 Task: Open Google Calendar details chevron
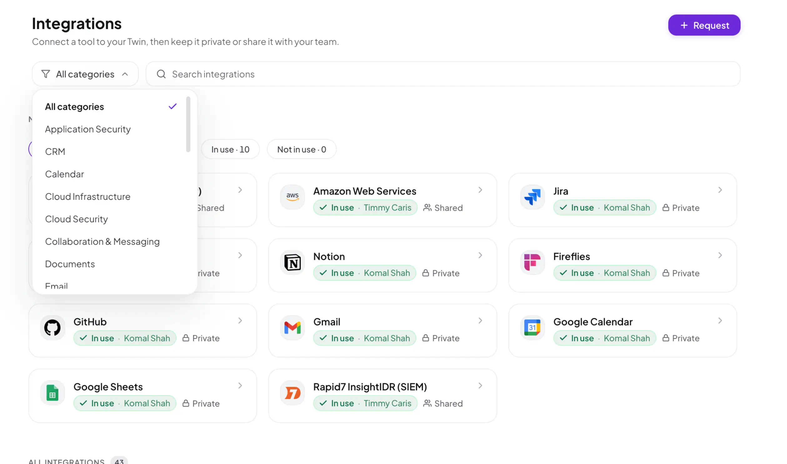tap(720, 320)
